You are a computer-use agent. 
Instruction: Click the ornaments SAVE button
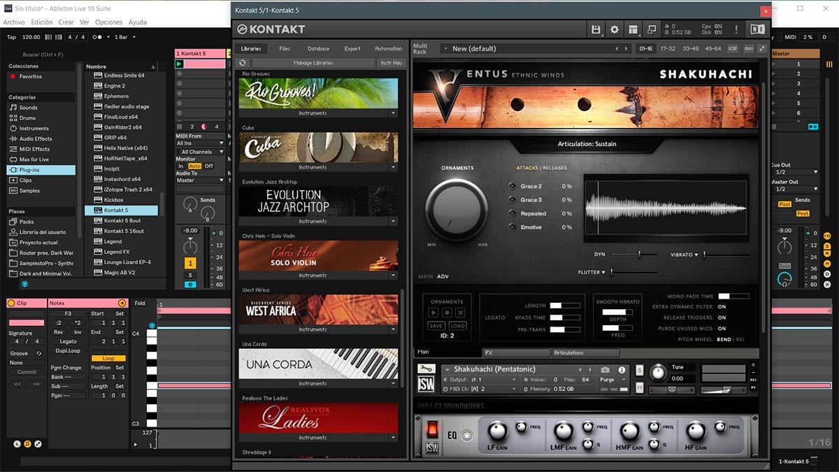click(x=436, y=326)
